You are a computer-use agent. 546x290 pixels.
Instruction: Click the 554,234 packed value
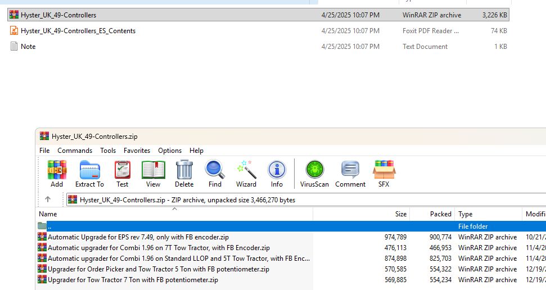(x=440, y=279)
